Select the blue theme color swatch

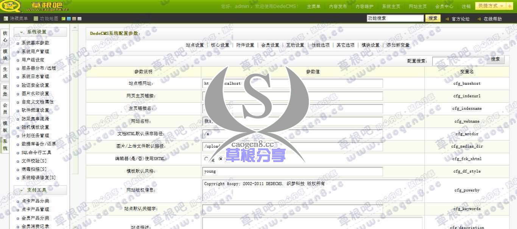(x=70, y=18)
